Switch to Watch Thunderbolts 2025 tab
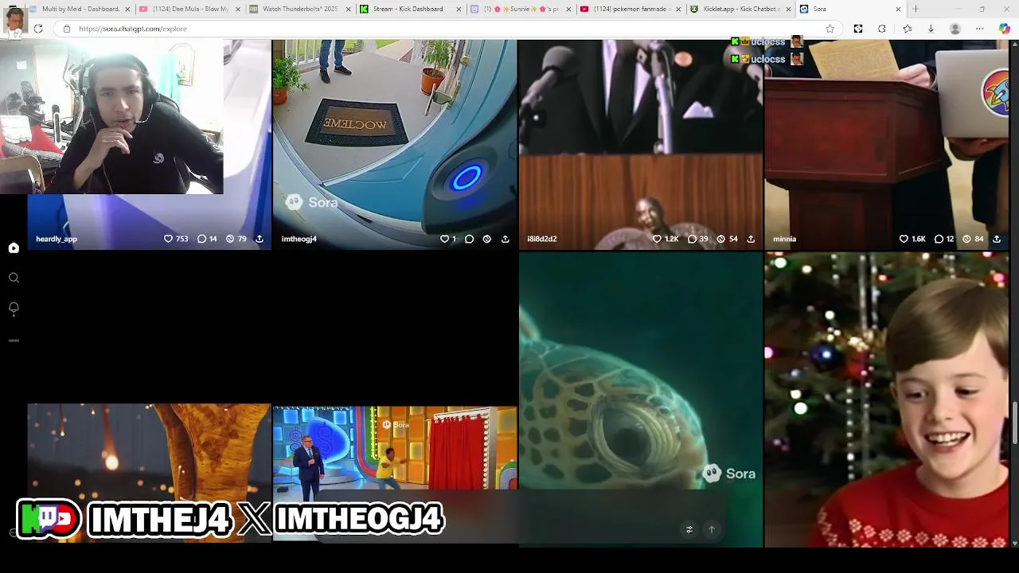 [x=299, y=9]
